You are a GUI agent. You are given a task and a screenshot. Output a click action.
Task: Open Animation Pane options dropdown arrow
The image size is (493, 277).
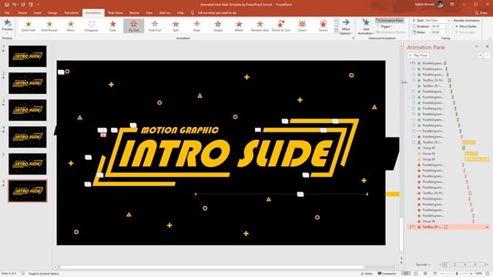click(477, 46)
